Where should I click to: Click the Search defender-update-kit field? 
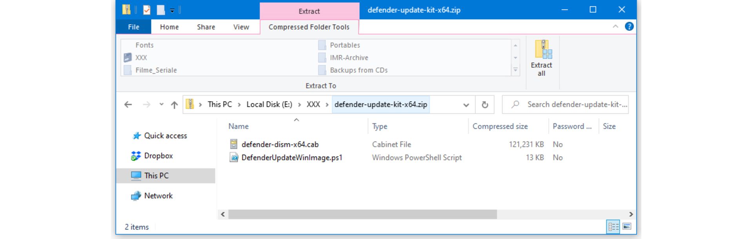pyautogui.click(x=565, y=104)
